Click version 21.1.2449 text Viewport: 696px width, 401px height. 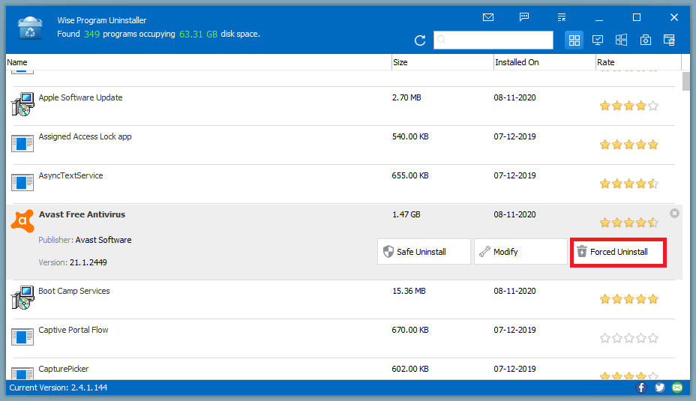[88, 262]
